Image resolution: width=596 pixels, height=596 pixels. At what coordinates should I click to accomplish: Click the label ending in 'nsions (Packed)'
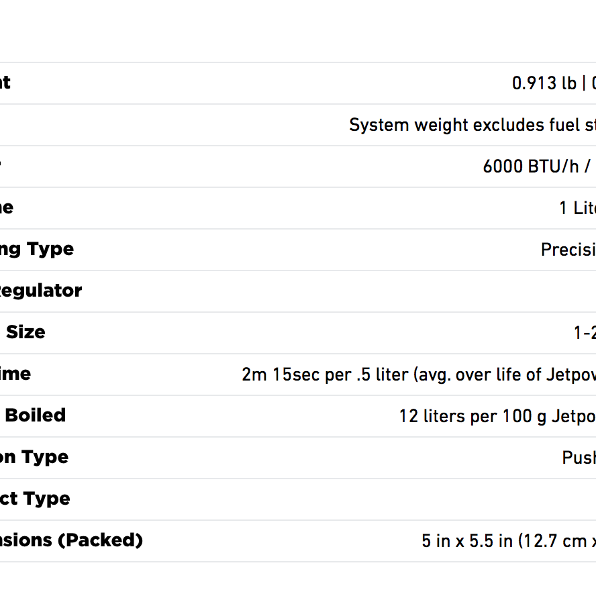click(71, 540)
